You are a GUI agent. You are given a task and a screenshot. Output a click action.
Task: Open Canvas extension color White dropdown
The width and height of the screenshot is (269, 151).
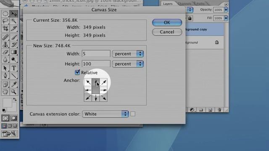coord(105,114)
